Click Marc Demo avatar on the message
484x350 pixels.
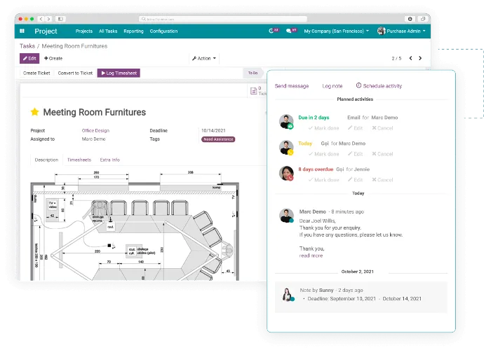286,216
